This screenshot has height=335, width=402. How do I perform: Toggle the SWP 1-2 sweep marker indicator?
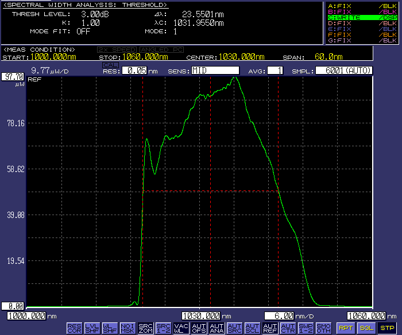[x=306, y=328]
